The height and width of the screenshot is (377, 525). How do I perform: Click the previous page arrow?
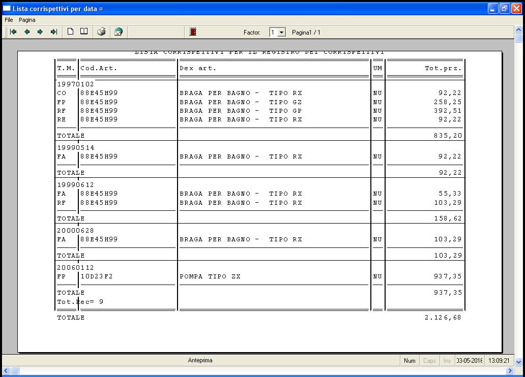[x=27, y=32]
